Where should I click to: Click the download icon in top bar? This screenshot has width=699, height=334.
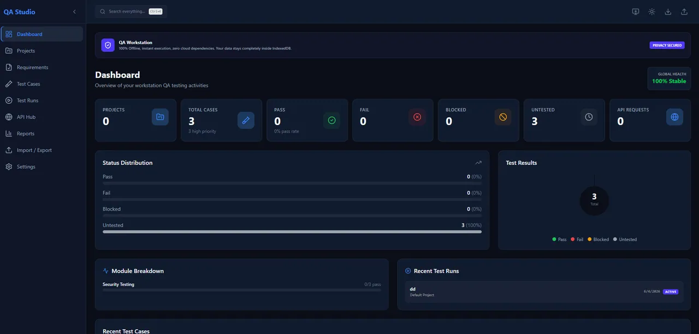(668, 11)
